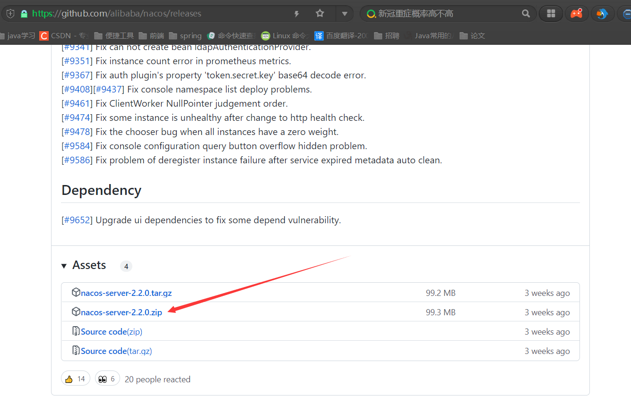Click the blue-orange round extension icon
Image resolution: width=631 pixels, height=404 pixels.
pos(602,14)
